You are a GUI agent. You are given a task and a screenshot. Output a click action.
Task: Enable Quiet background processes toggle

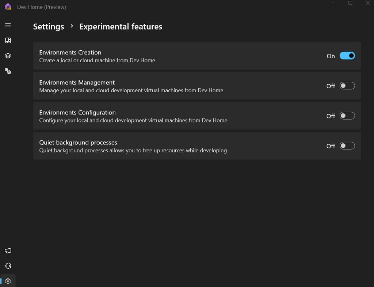tap(347, 146)
